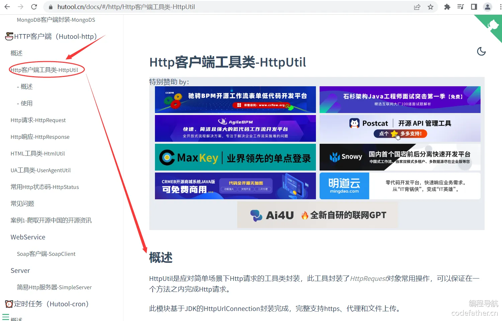The height and width of the screenshot is (321, 502).
Task: Open 常见问题 sidebar page
Action: coord(22,204)
